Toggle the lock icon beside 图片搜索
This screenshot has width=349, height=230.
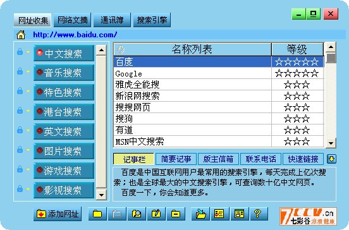pos(20,150)
